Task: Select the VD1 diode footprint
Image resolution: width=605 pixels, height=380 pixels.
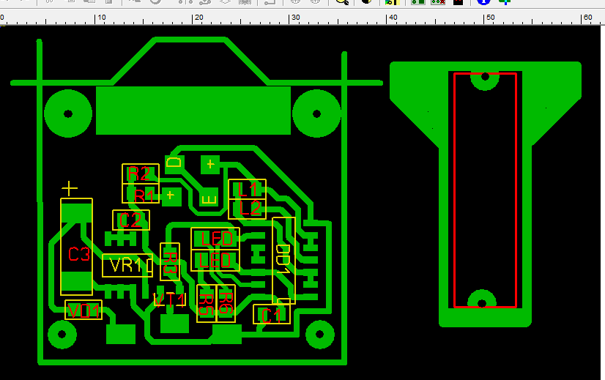Action: [83, 310]
